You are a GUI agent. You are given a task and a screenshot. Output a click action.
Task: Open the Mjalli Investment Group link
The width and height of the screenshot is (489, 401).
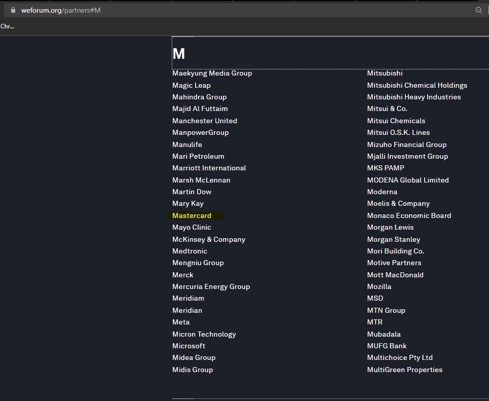[x=407, y=156]
